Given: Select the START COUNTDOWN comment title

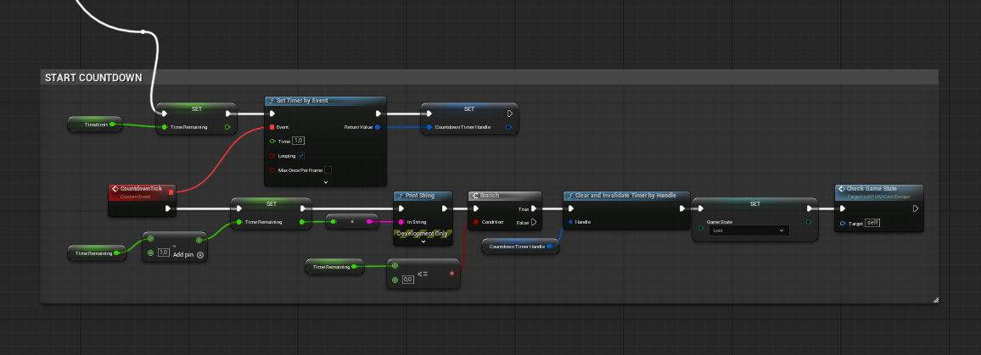Looking at the screenshot, I should (93, 78).
